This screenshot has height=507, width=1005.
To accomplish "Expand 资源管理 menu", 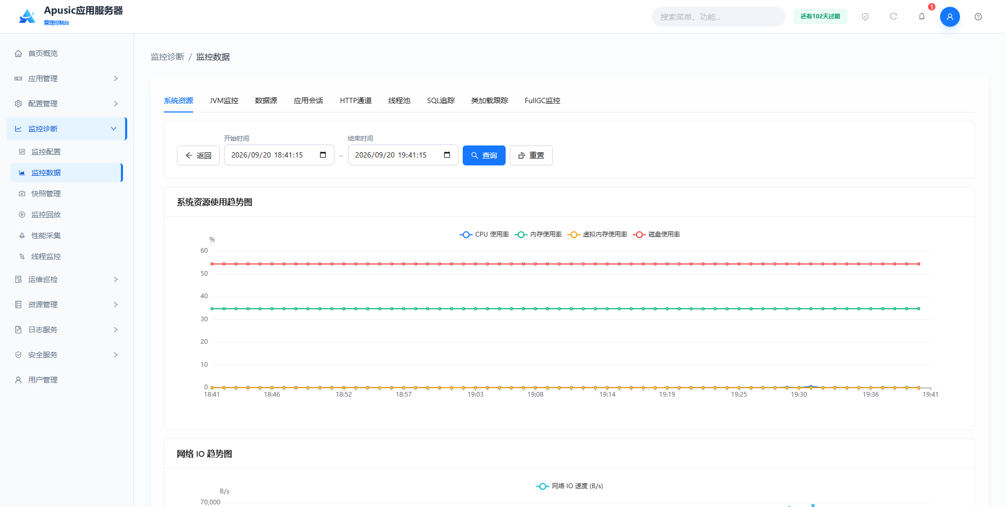I will [66, 305].
